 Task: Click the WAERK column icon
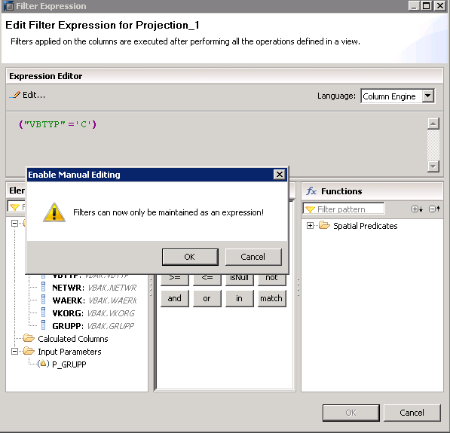click(x=43, y=300)
